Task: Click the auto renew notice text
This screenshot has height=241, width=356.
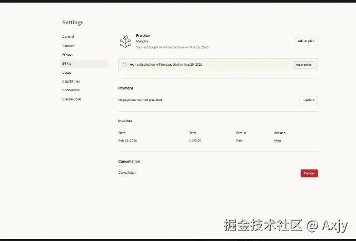Action: (x=173, y=47)
